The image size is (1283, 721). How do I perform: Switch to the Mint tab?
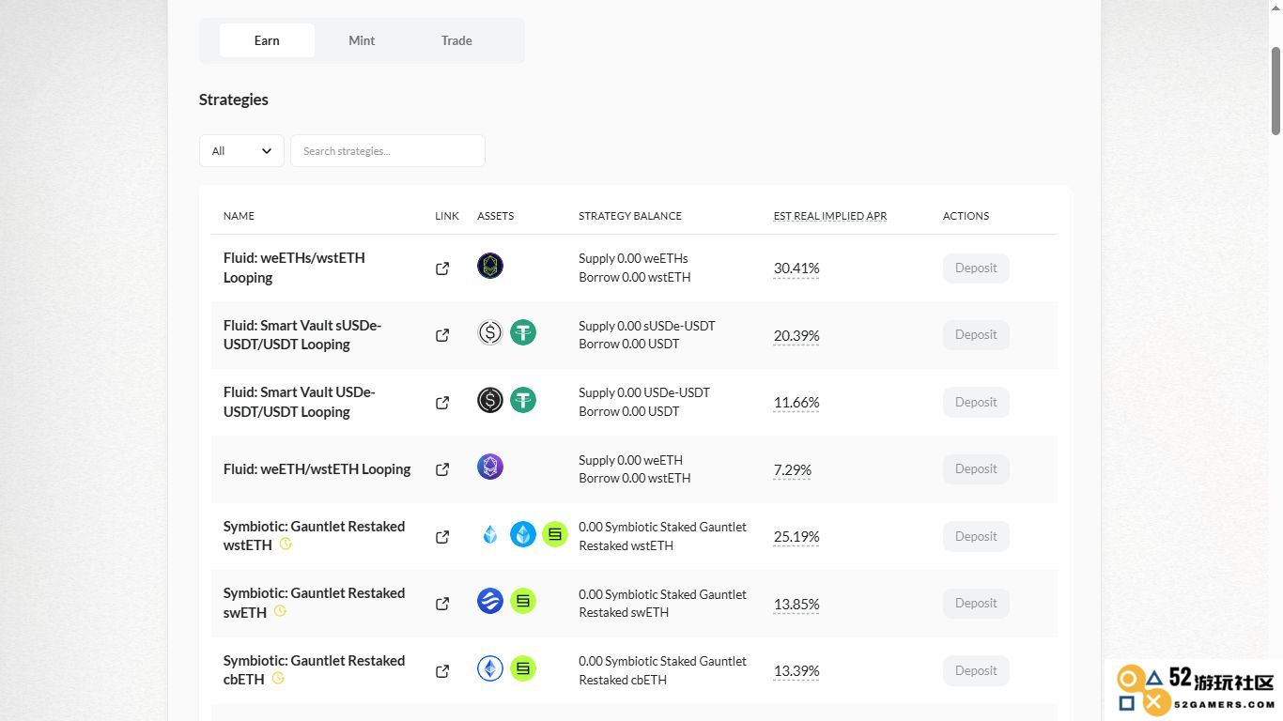(362, 40)
